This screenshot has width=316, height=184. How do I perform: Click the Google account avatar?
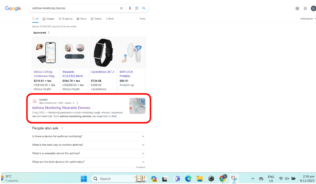(x=313, y=8)
